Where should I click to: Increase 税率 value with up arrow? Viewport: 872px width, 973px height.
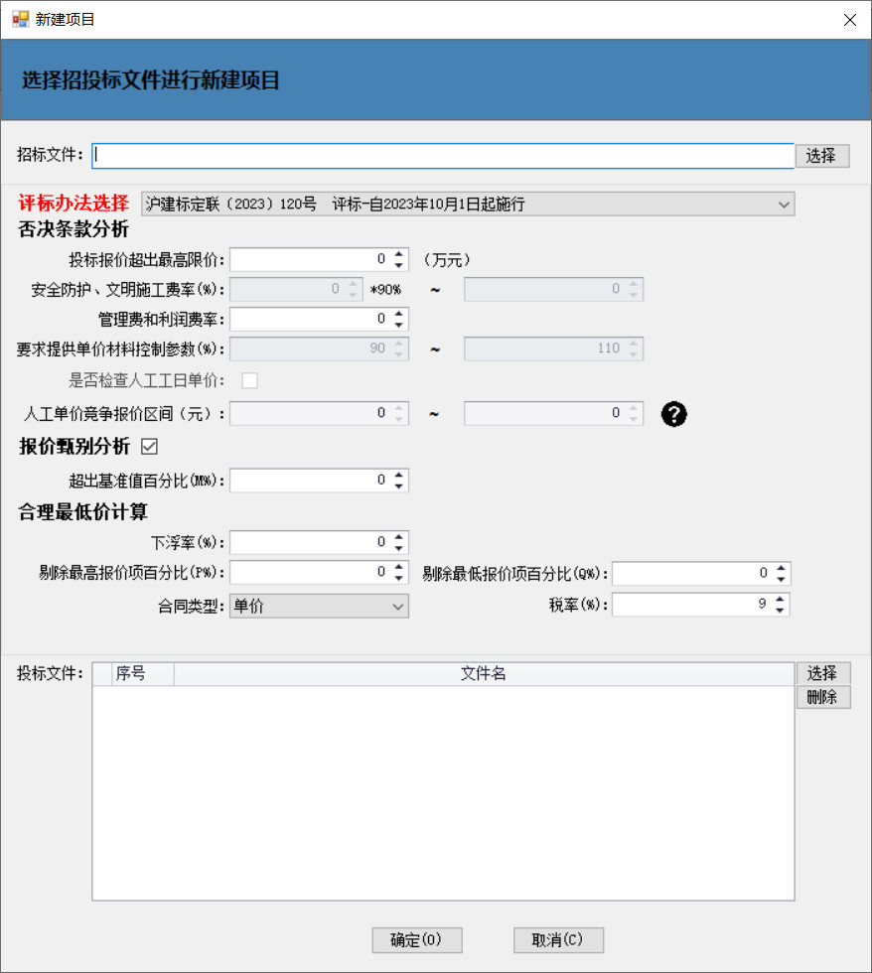[781, 600]
